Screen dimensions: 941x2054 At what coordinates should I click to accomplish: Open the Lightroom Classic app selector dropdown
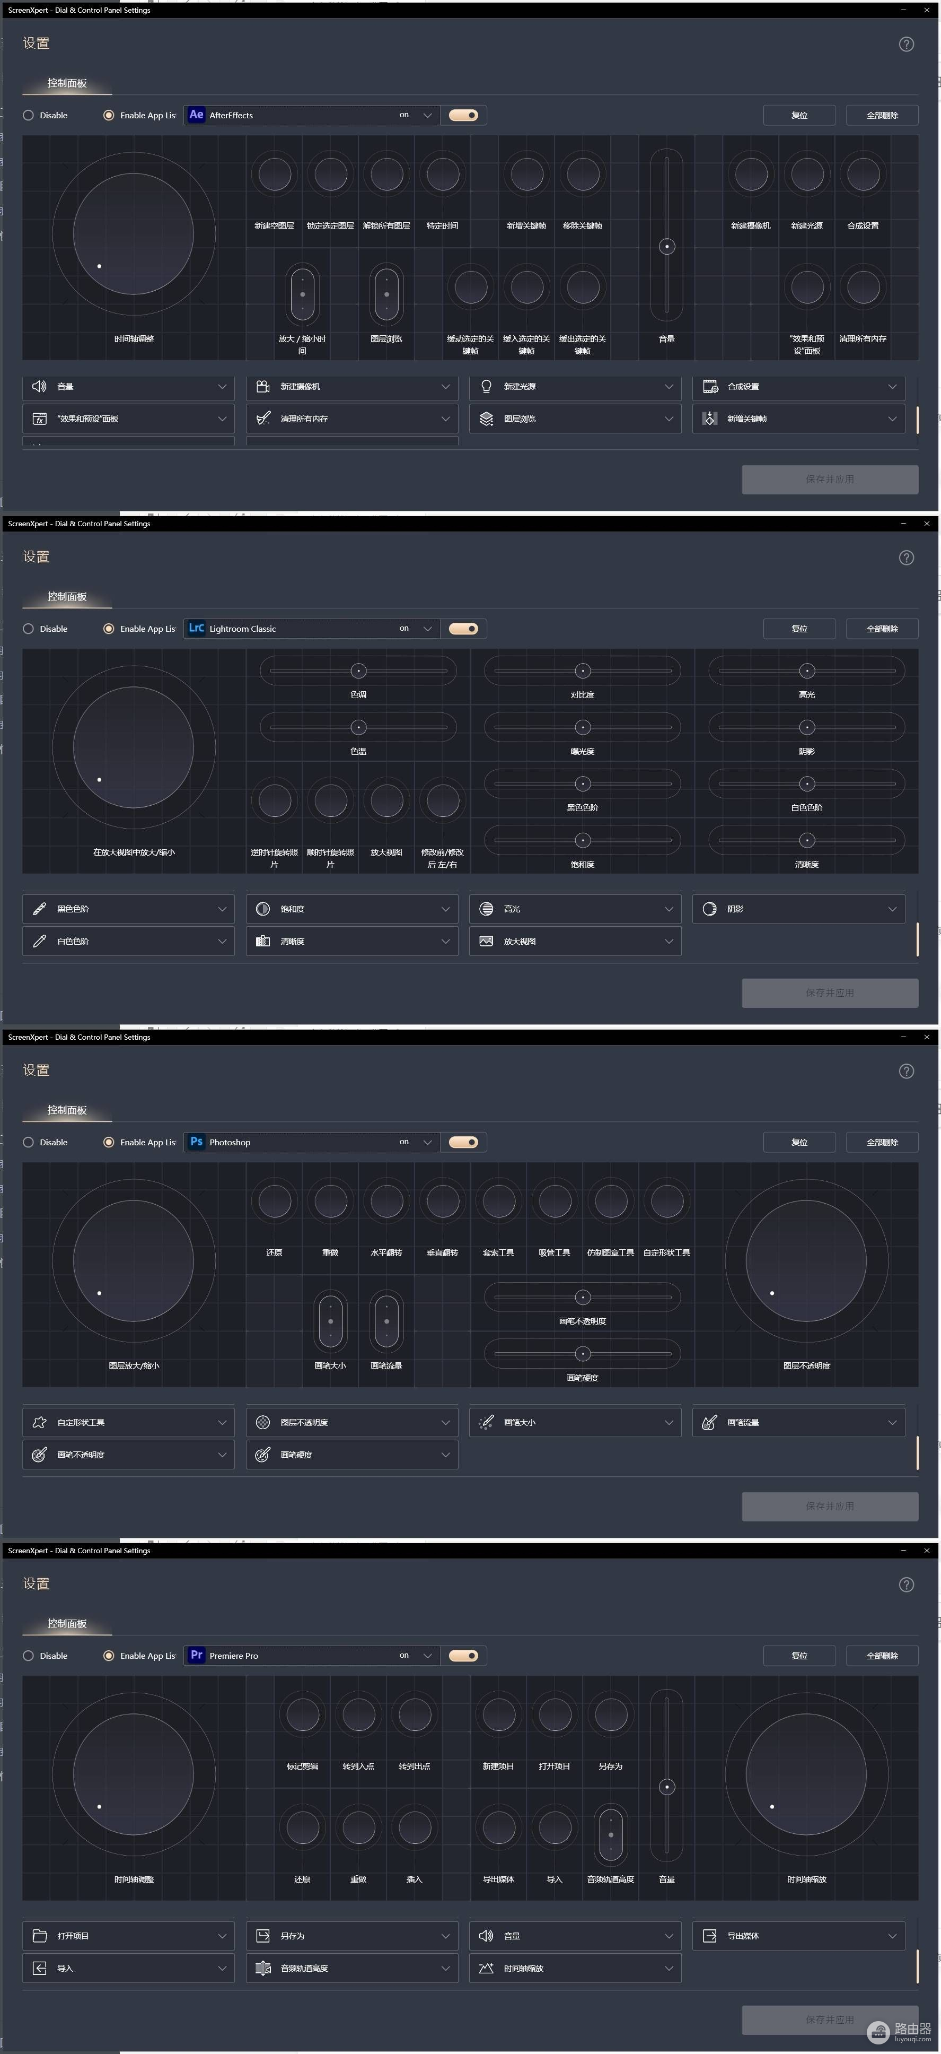point(312,628)
